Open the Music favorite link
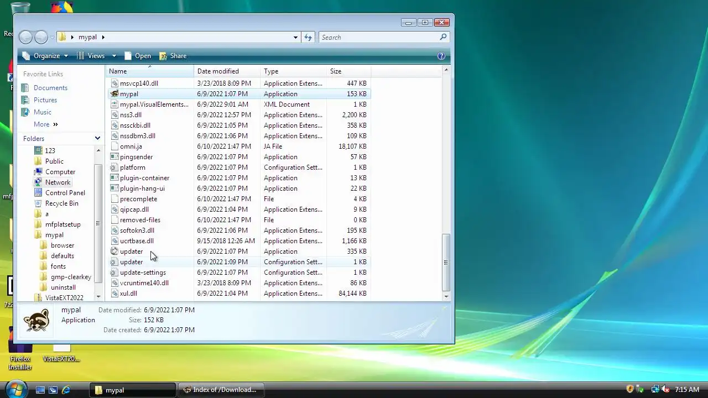The image size is (708, 398). [x=43, y=112]
